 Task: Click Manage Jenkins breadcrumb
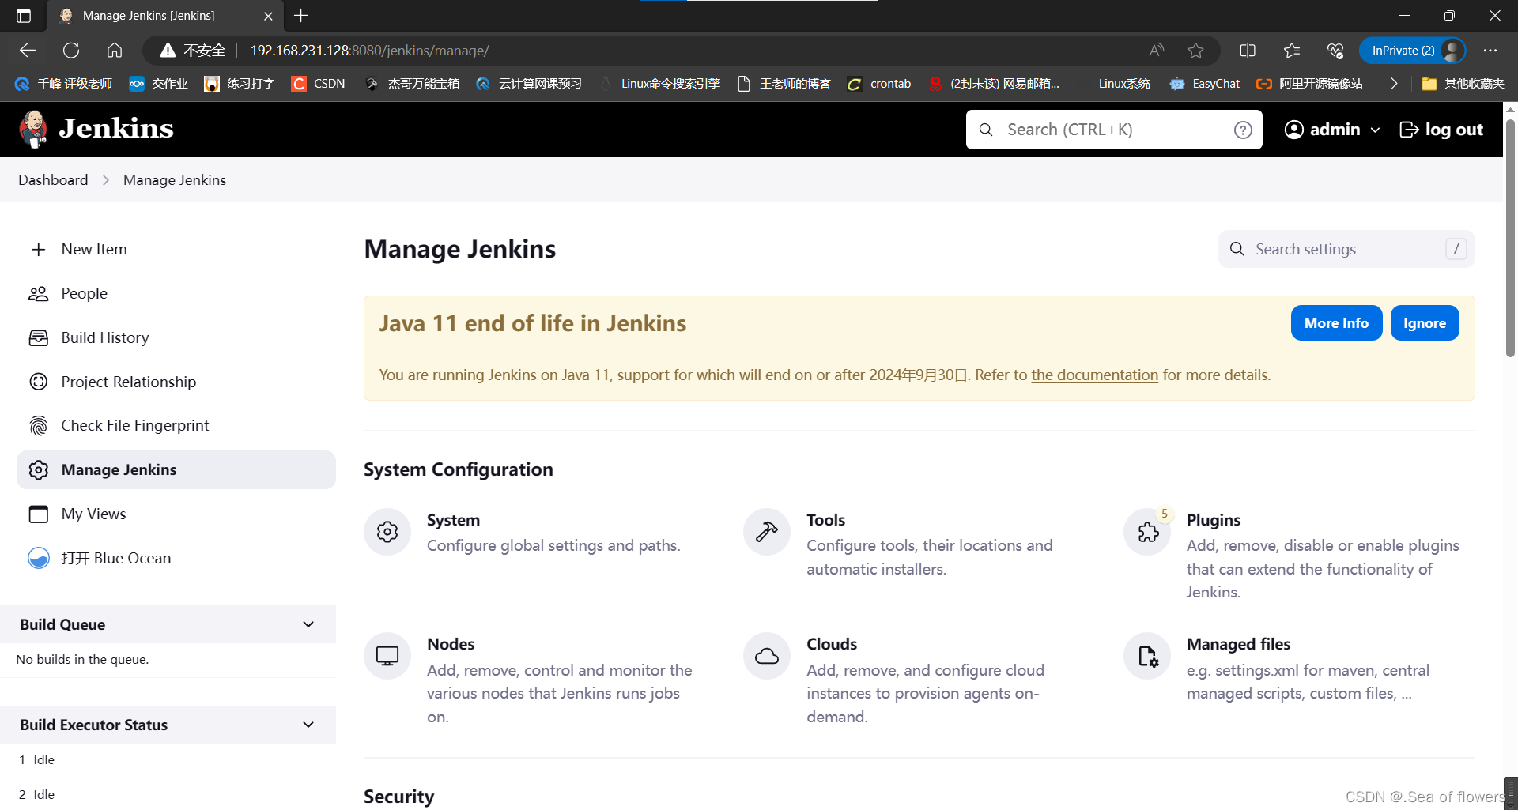tap(175, 179)
